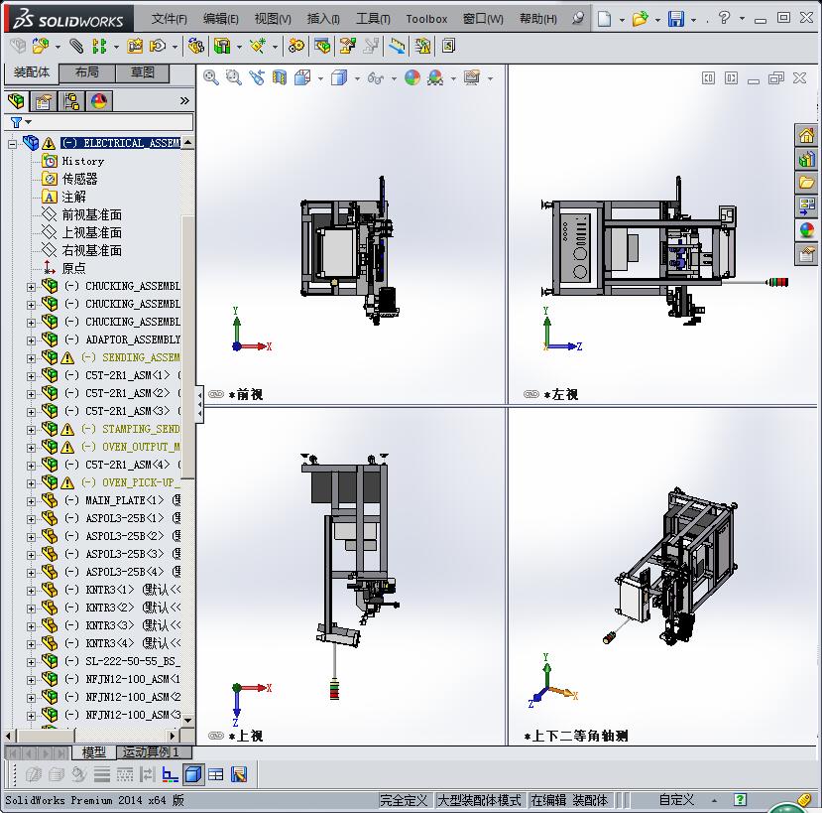Open the Design Library task pane icon

click(806, 159)
